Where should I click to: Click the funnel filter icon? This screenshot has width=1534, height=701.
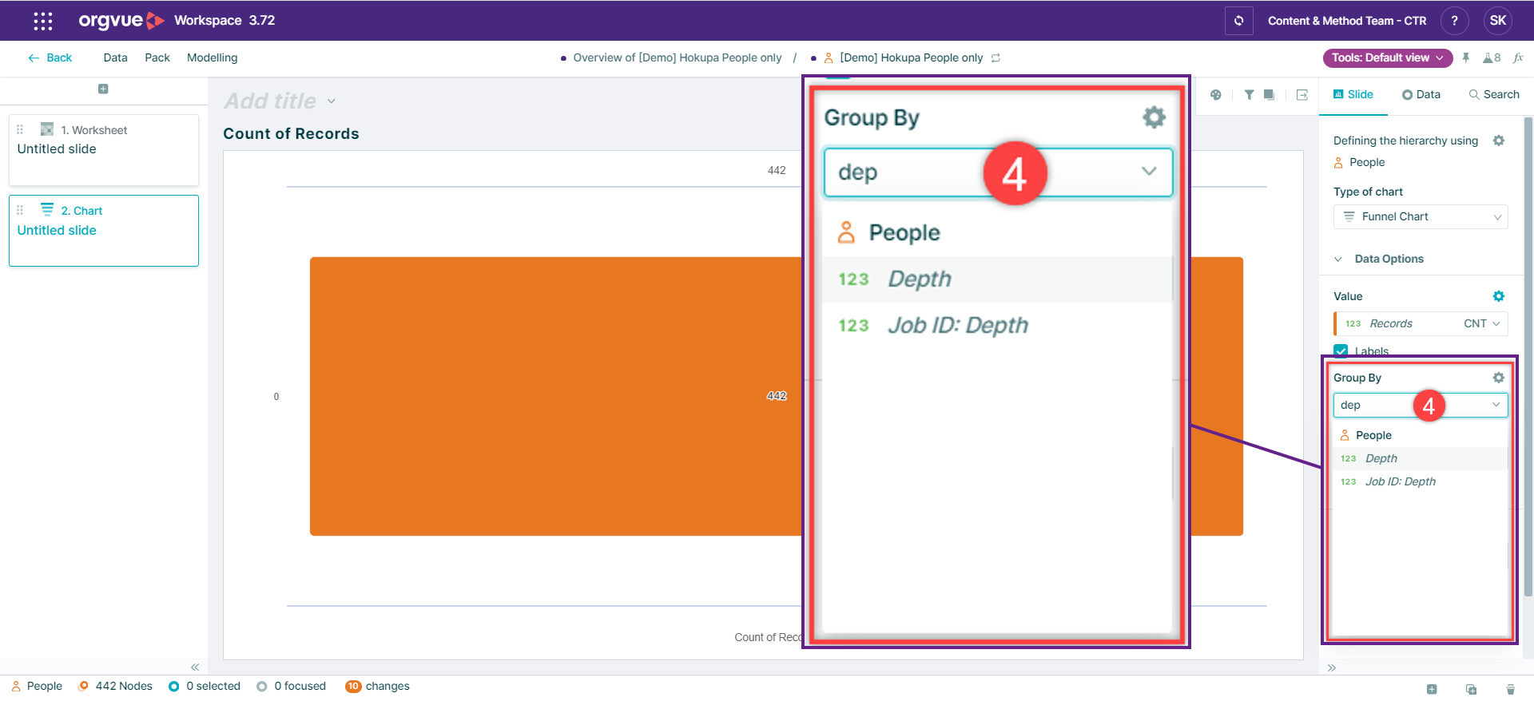(x=1249, y=94)
